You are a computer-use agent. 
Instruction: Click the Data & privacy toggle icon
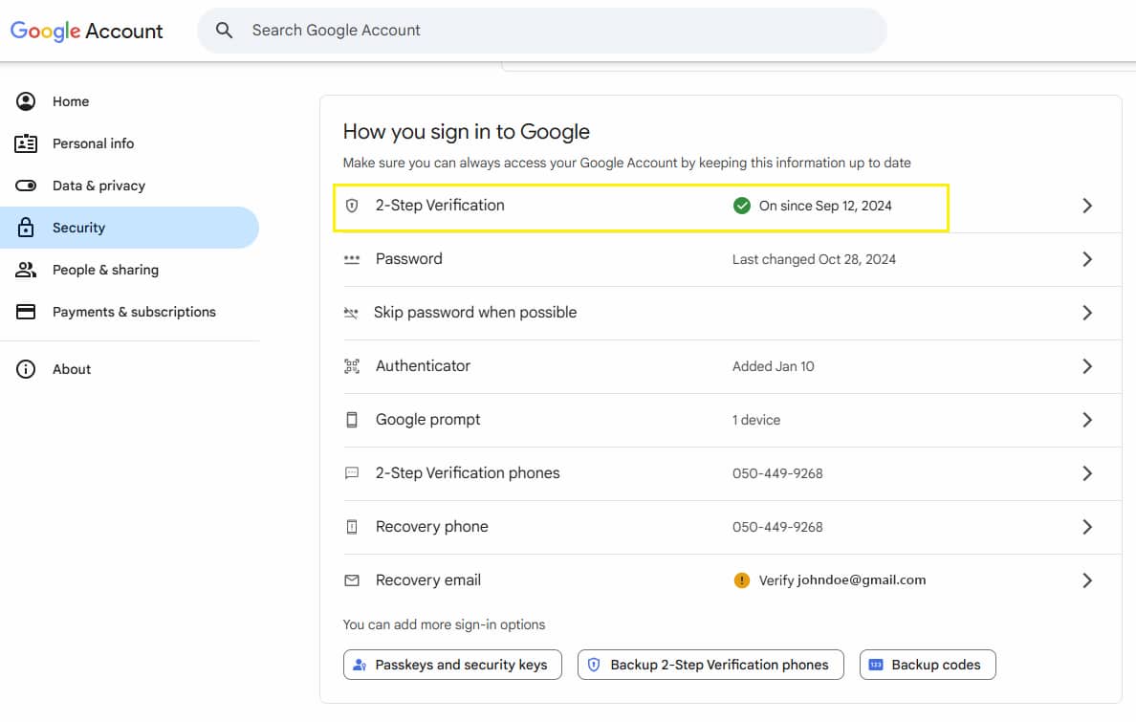[26, 186]
